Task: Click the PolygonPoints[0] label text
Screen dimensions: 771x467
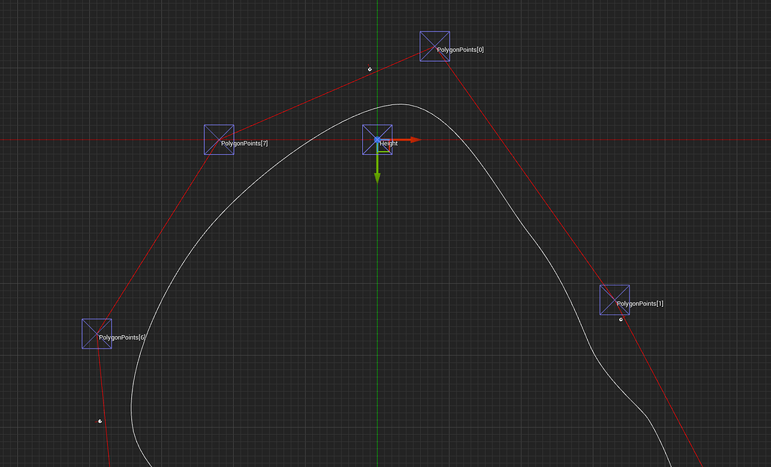Action: (460, 50)
